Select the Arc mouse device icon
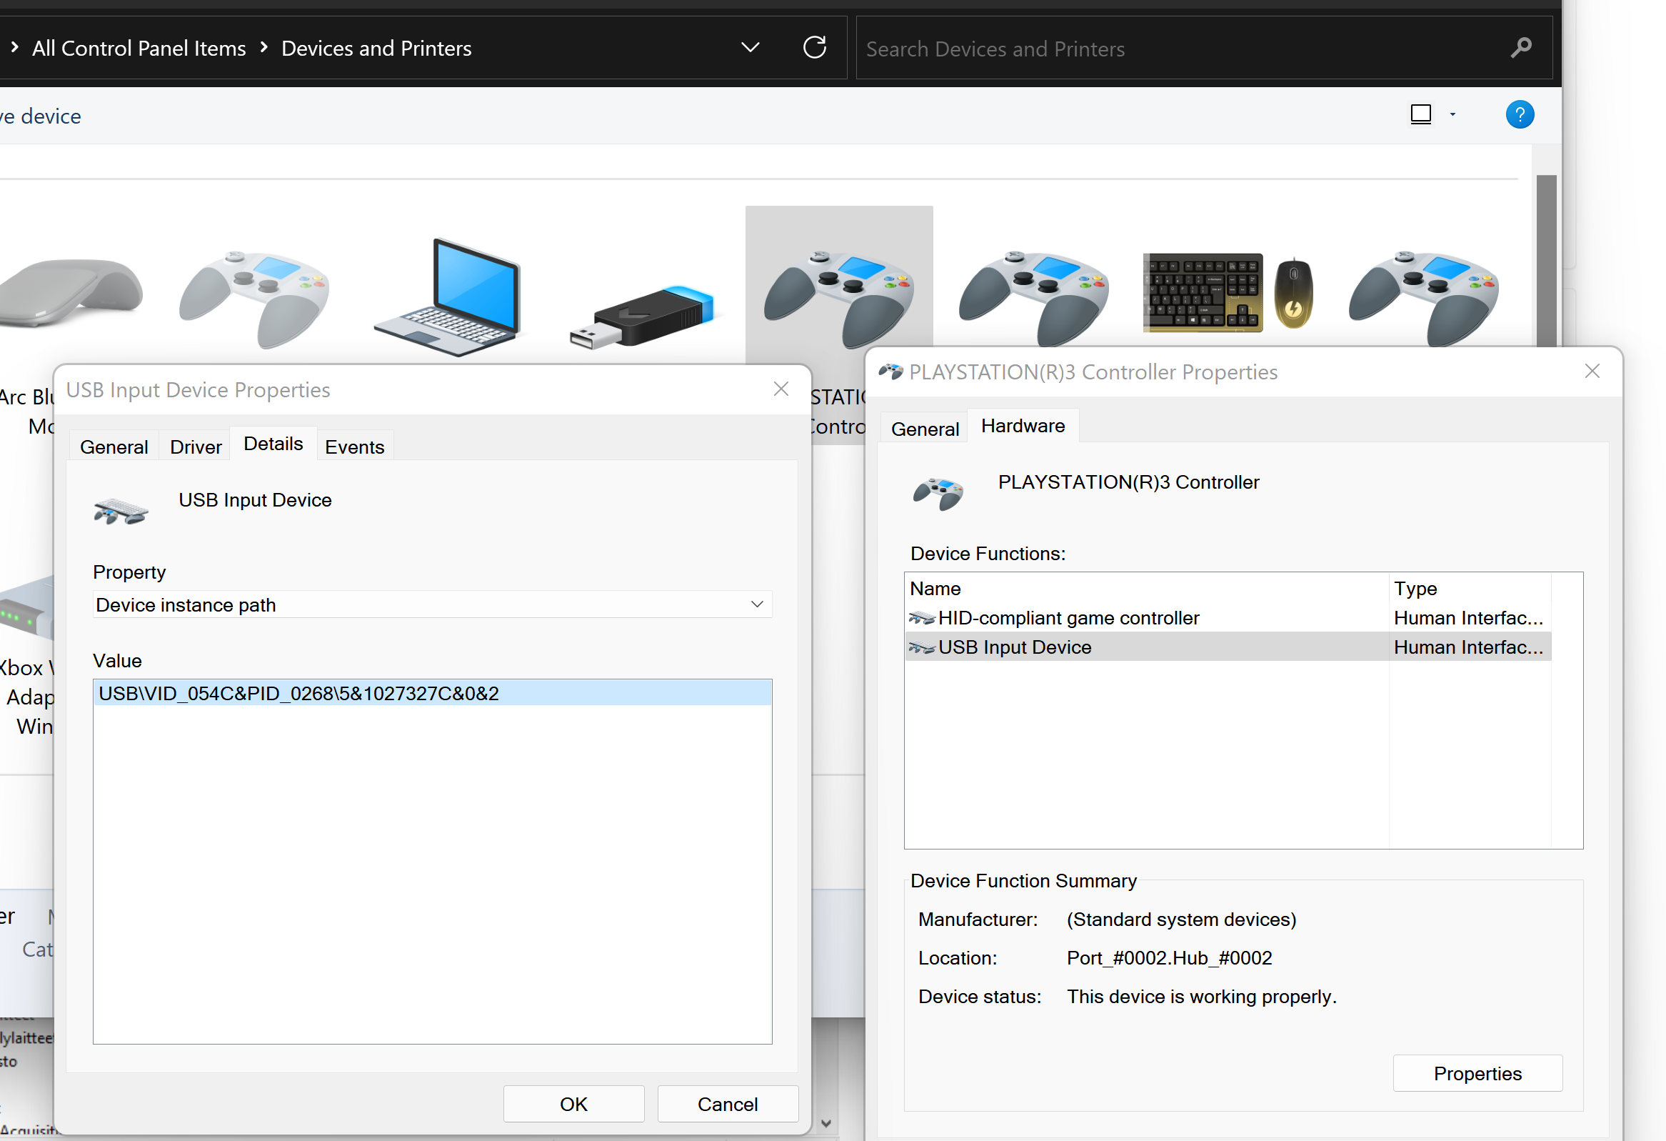 pos(71,293)
